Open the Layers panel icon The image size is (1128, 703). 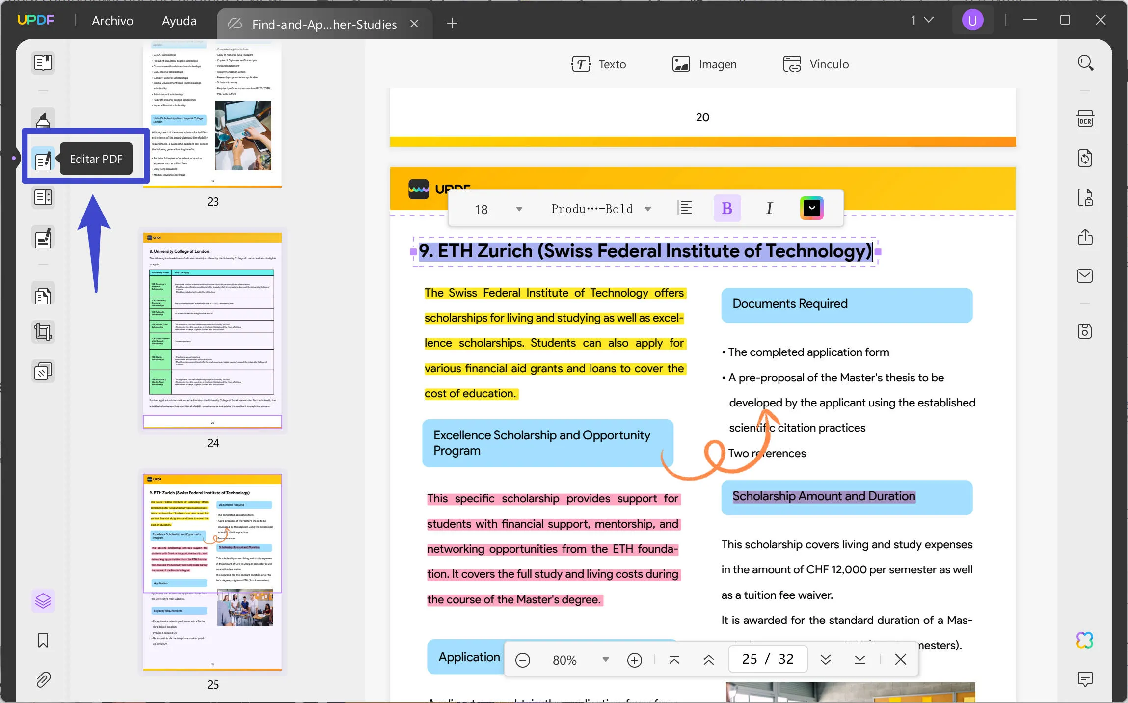point(43,600)
